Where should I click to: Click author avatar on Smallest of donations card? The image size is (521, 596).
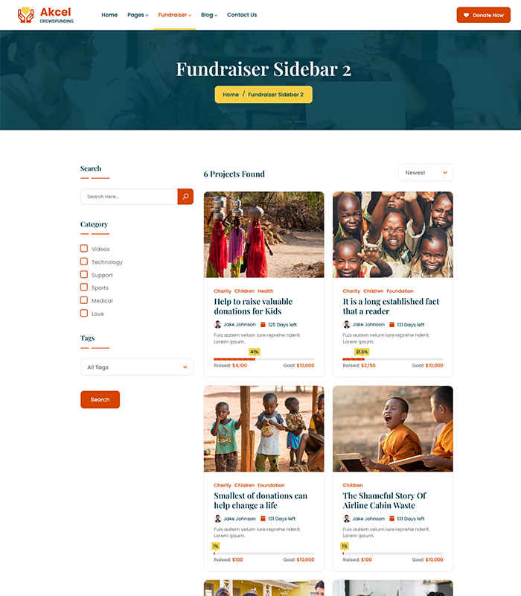217,519
